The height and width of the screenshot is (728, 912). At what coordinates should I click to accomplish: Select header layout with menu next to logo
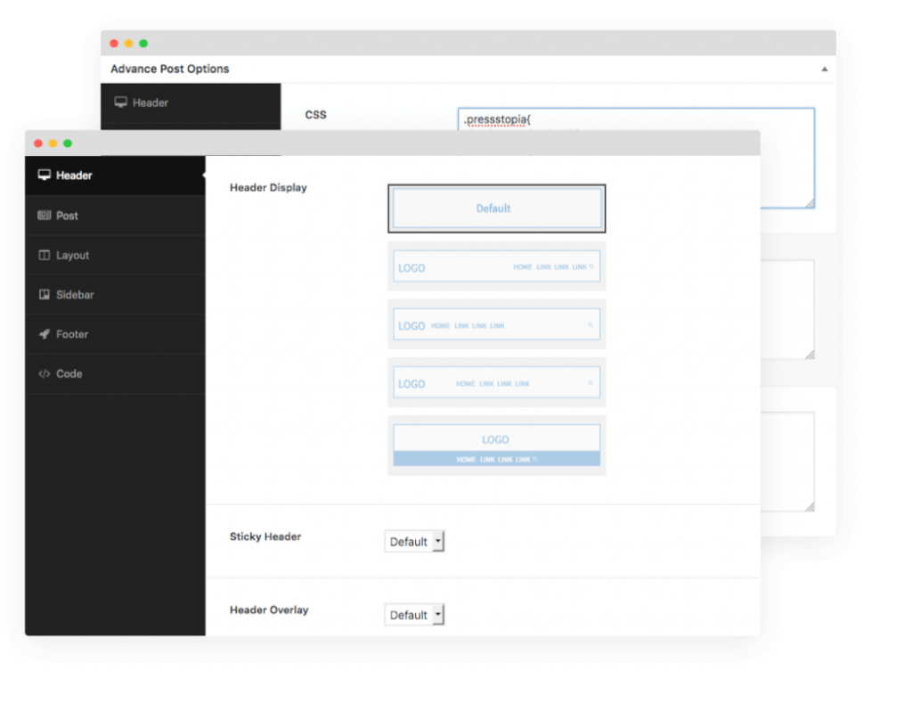(496, 325)
